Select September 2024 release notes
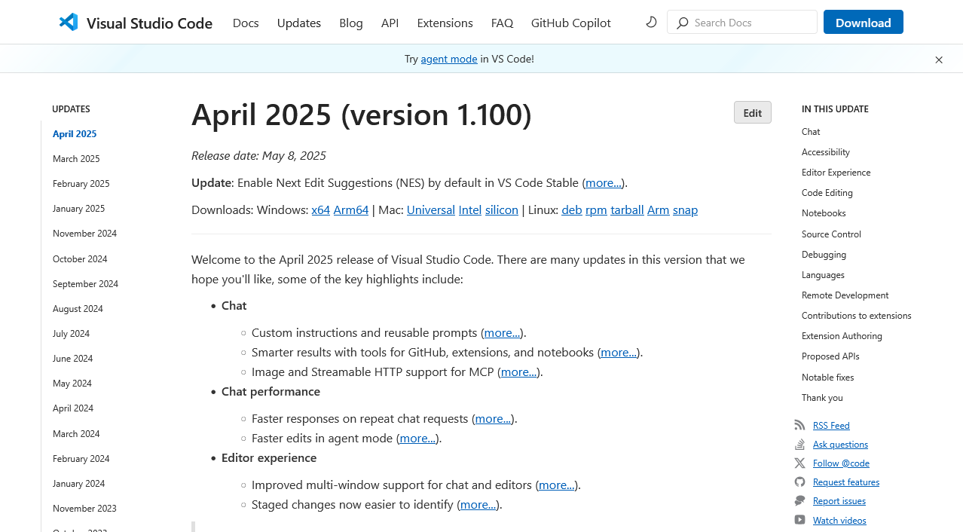The width and height of the screenshot is (963, 532). pyautogui.click(x=86, y=284)
